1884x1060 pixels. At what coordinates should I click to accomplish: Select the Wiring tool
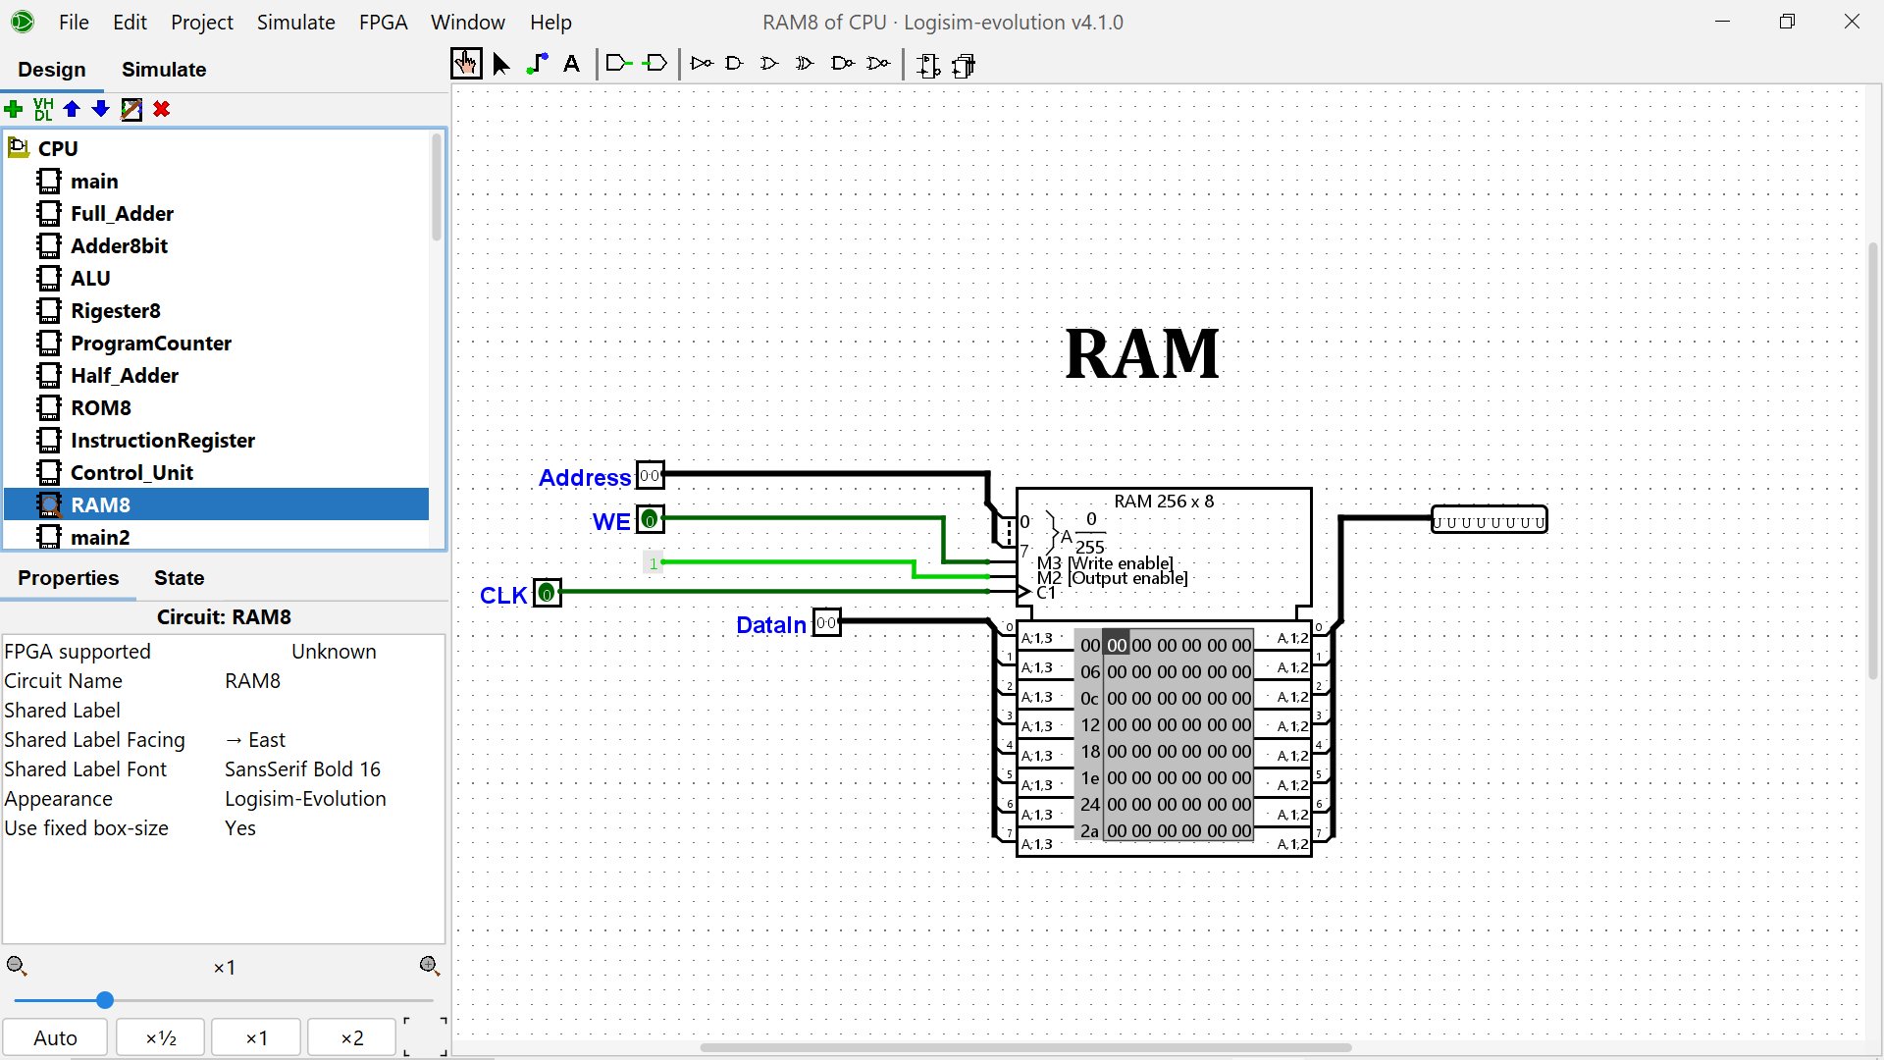pyautogui.click(x=537, y=65)
